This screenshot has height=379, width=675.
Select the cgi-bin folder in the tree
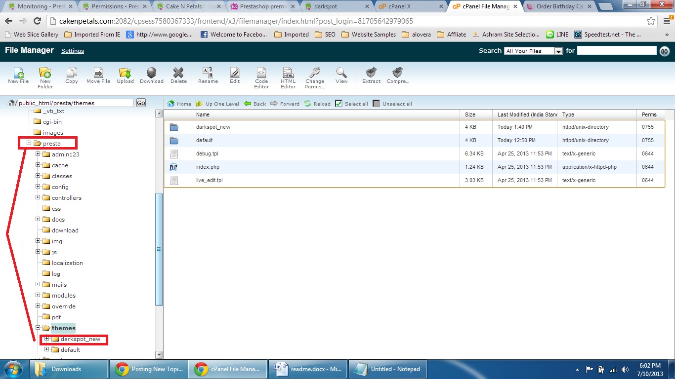[52, 121]
